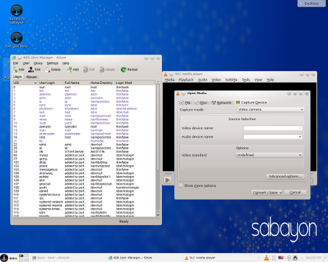The image size is (328, 262).
Task: Switch to the Network tab in Open Media
Action: coord(221,102)
